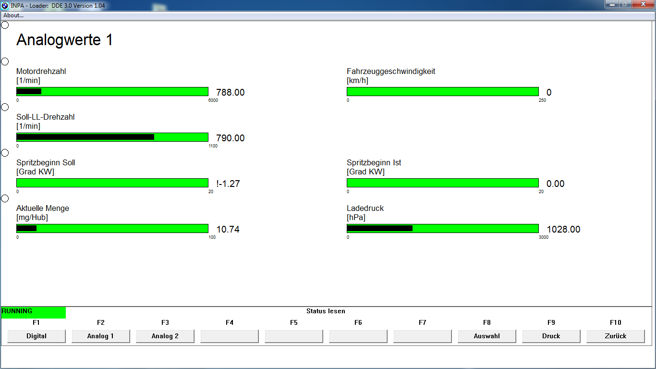Click the Ladedruck pressure bar
656x369 pixels.
coord(442,228)
